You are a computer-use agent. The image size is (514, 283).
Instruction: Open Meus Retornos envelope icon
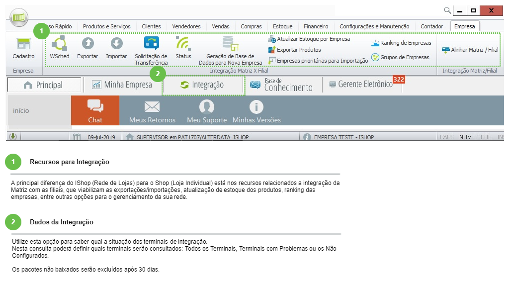pos(152,106)
